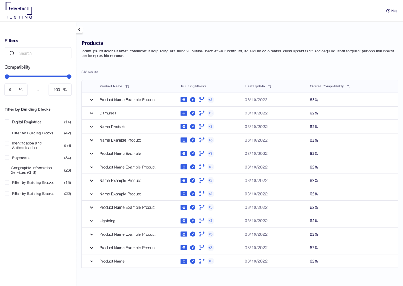Viewport: 403px width, 286px height.
Task: Click the magnifier icon in search box
Action: click(12, 53)
